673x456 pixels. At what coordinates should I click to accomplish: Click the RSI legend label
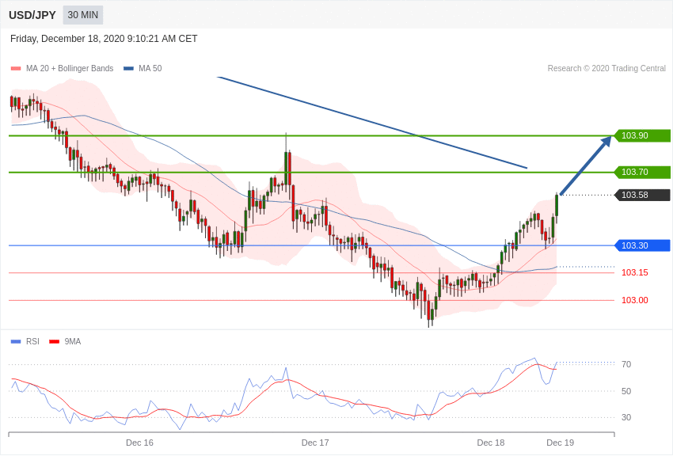[x=32, y=341]
